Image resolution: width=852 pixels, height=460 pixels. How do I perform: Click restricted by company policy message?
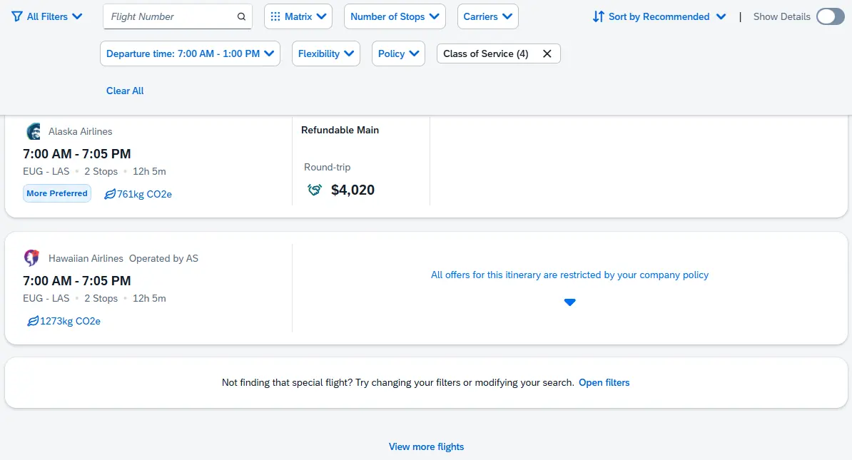[569, 275]
